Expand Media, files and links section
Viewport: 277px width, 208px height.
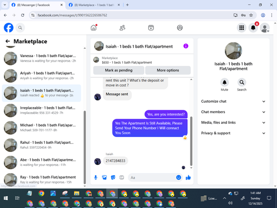233,123
